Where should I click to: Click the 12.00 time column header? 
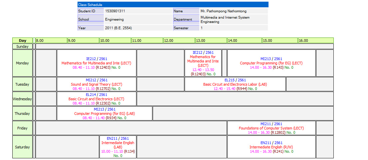(x=179, y=40)
